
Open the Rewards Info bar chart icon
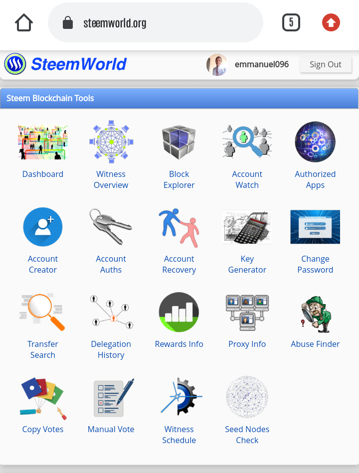[x=179, y=312]
